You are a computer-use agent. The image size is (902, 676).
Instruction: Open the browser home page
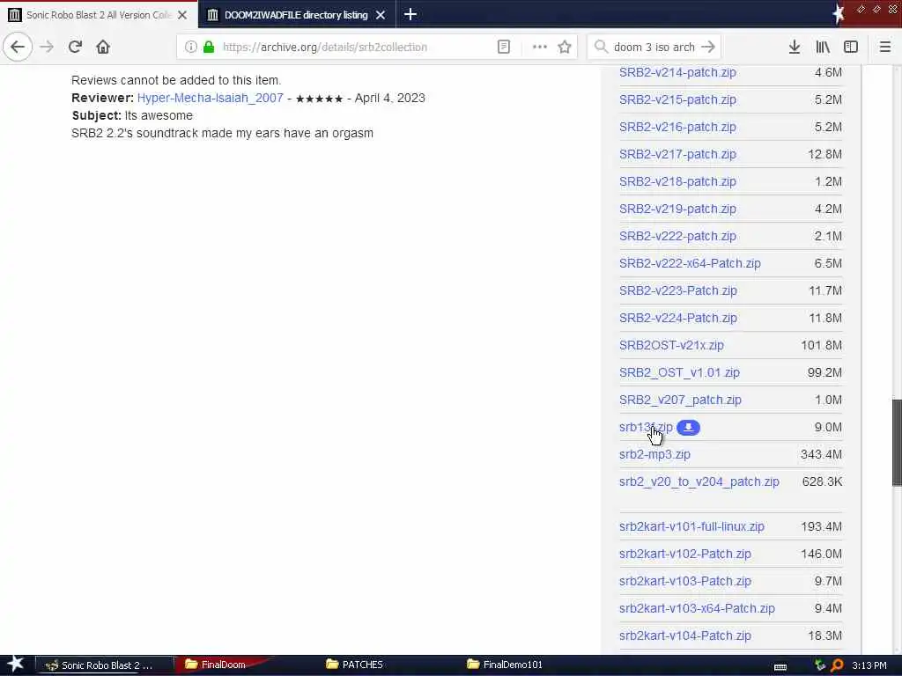pos(103,47)
